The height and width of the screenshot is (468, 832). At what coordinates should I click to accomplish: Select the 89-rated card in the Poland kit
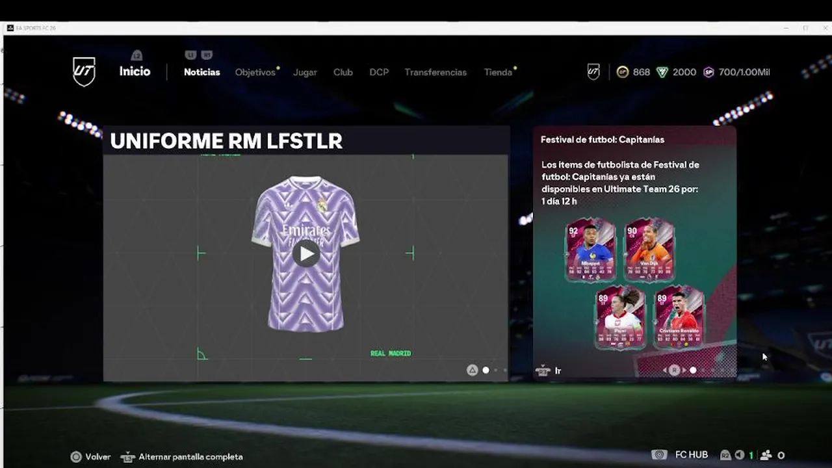[x=621, y=318]
